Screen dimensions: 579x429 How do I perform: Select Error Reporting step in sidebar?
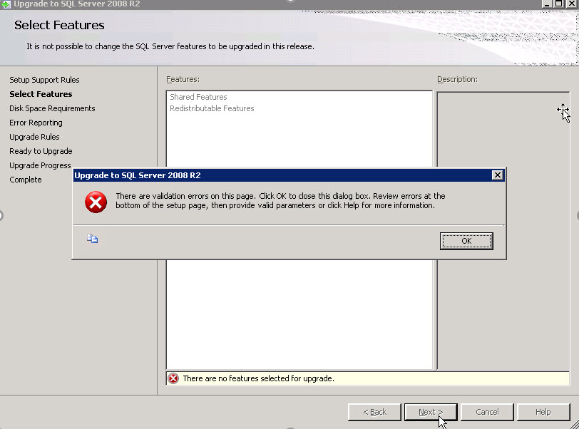click(x=36, y=123)
